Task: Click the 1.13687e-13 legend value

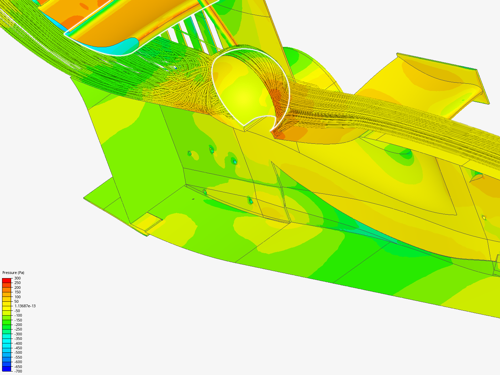Action: 25,306
